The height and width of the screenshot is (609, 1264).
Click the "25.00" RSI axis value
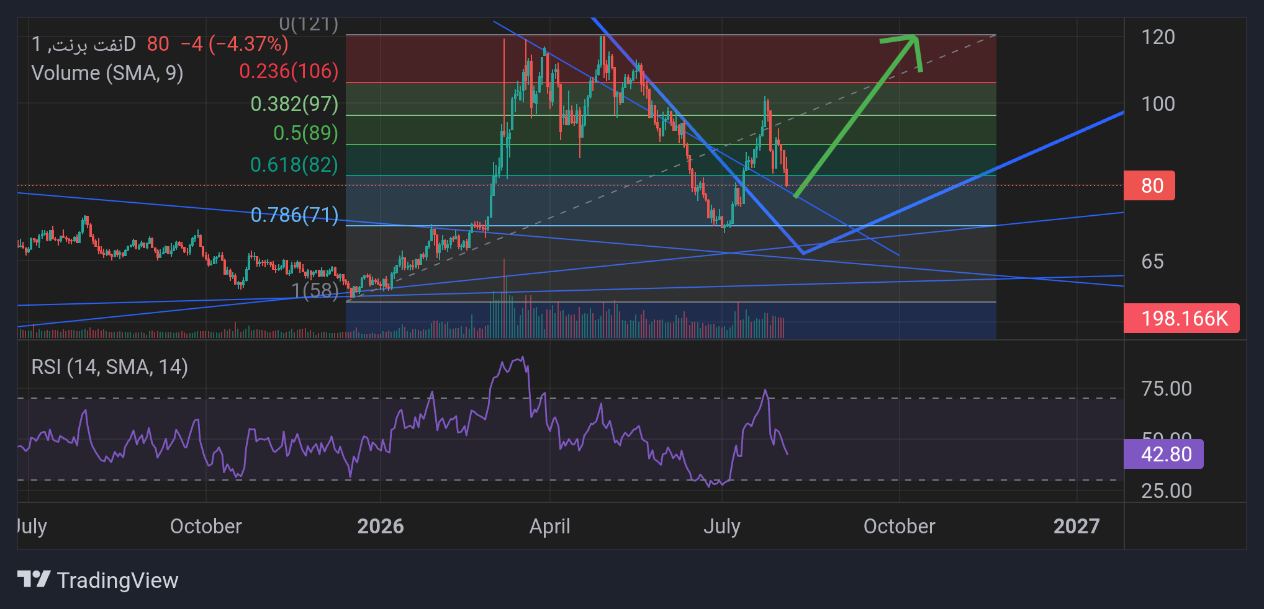point(1167,491)
